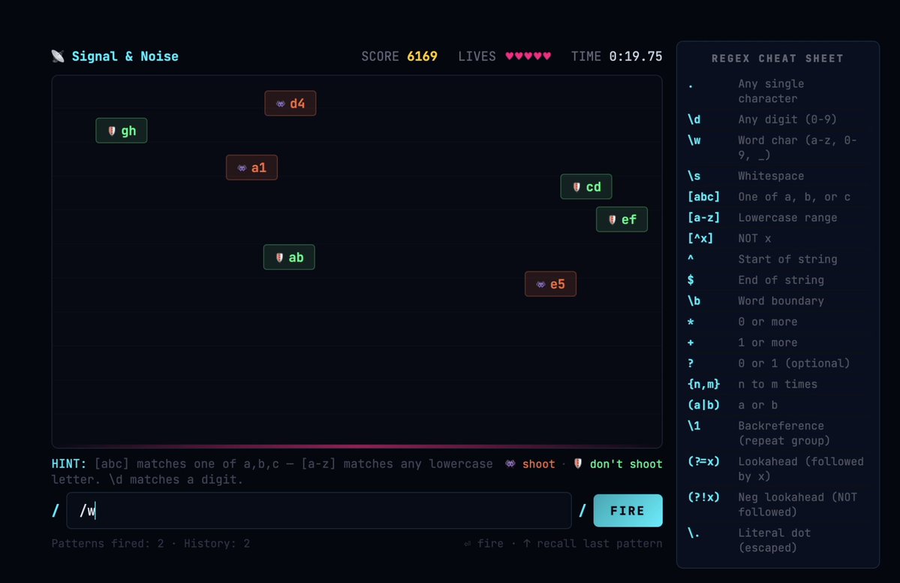Select the a1 enemy target

click(x=252, y=168)
